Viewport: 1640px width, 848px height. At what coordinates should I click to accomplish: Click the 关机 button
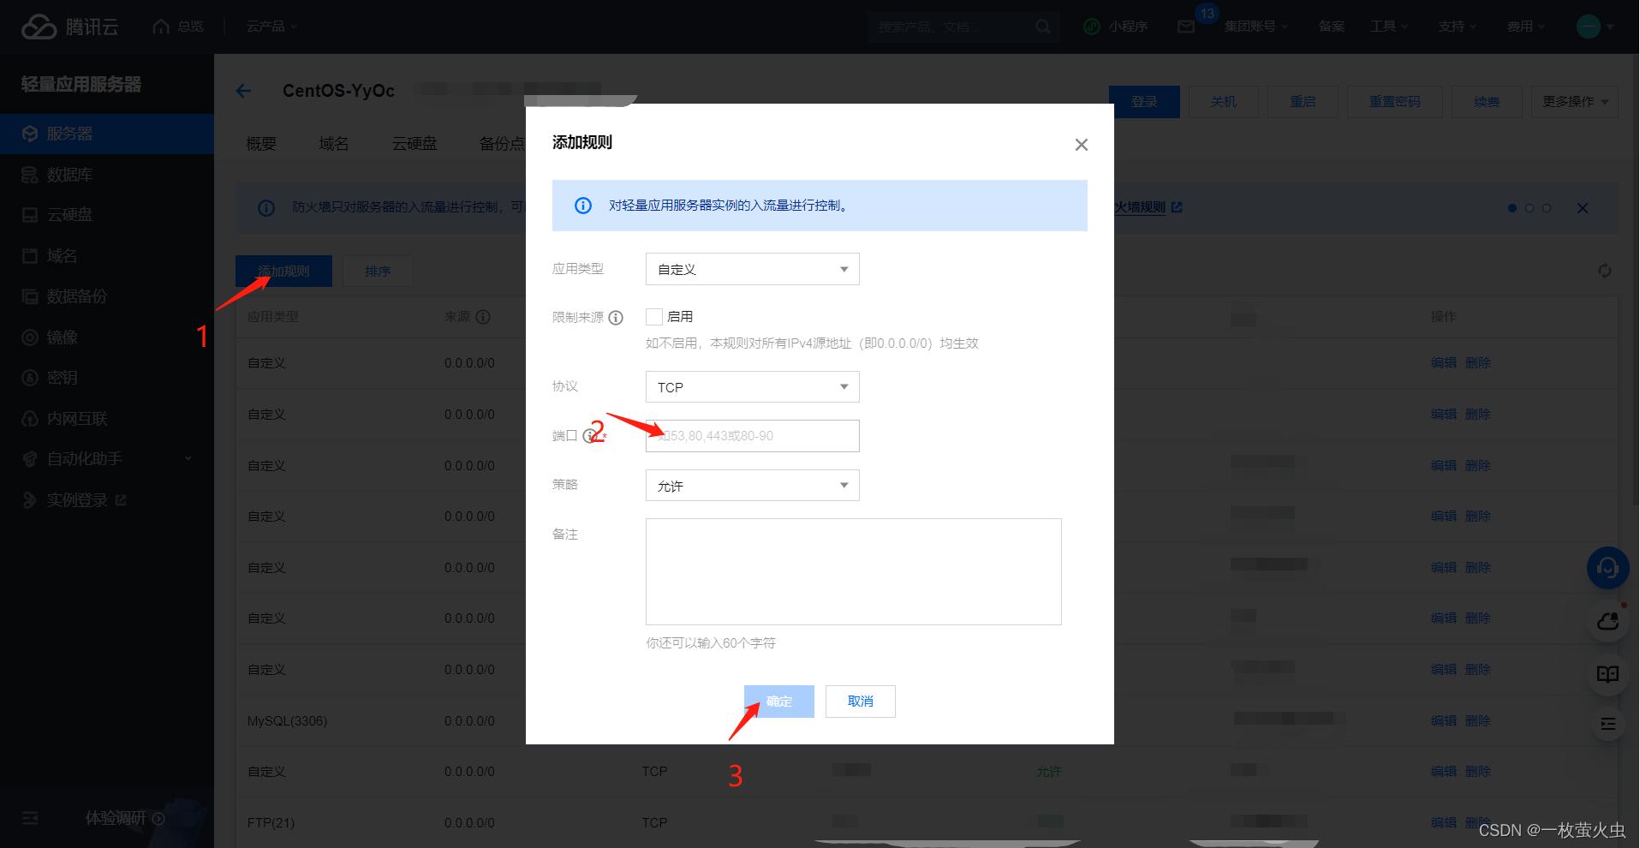click(1224, 102)
